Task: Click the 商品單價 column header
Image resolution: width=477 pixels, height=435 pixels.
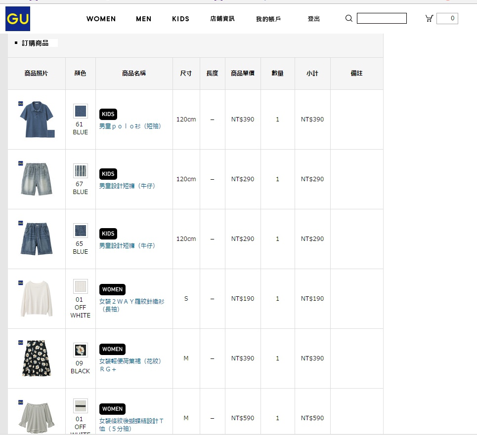Action: (243, 73)
